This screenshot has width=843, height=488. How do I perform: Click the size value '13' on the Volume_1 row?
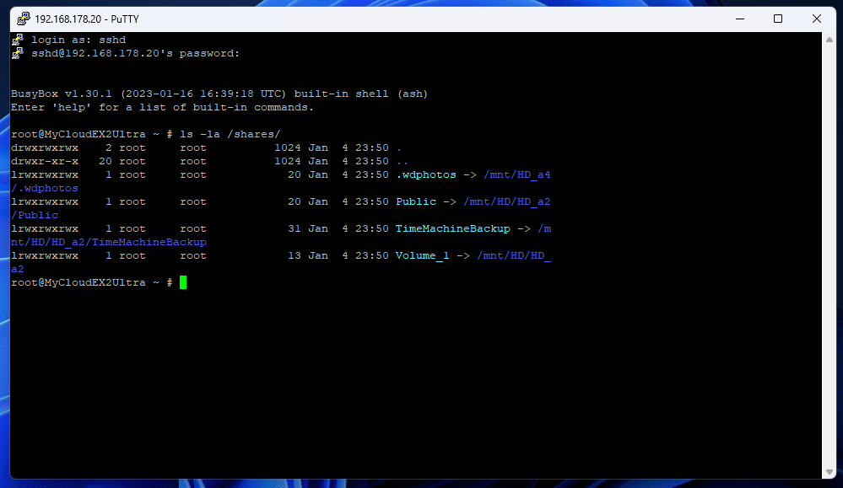(295, 255)
